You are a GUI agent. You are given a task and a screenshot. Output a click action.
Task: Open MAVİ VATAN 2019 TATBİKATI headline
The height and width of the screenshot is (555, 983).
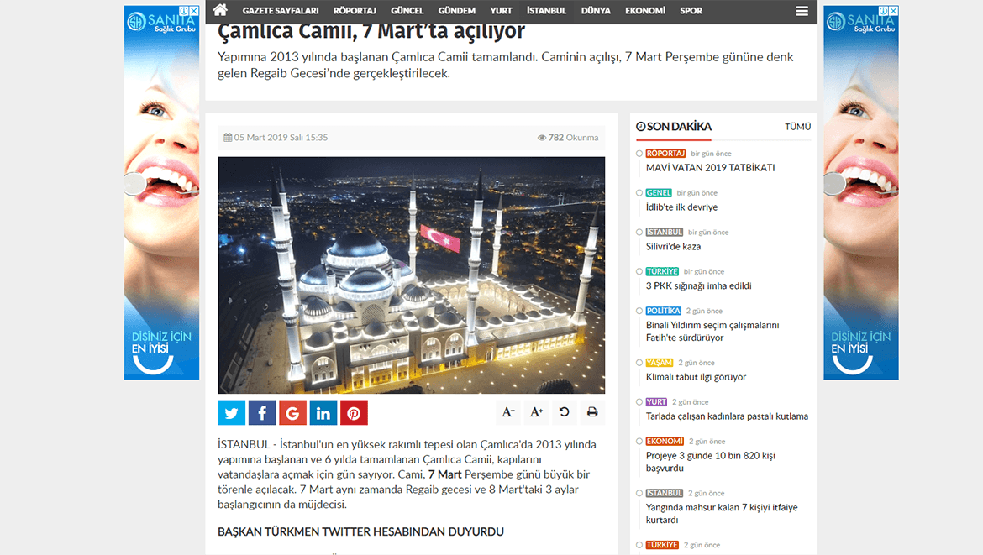[x=710, y=168]
